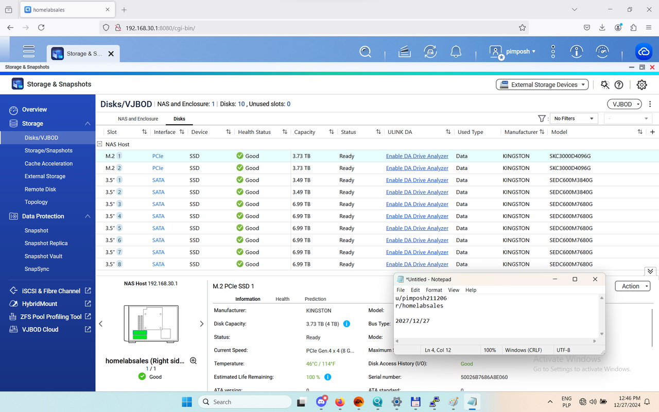Open the QTS main menu hamburger icon
Screen dimensions: 659x412
[x=29, y=51]
